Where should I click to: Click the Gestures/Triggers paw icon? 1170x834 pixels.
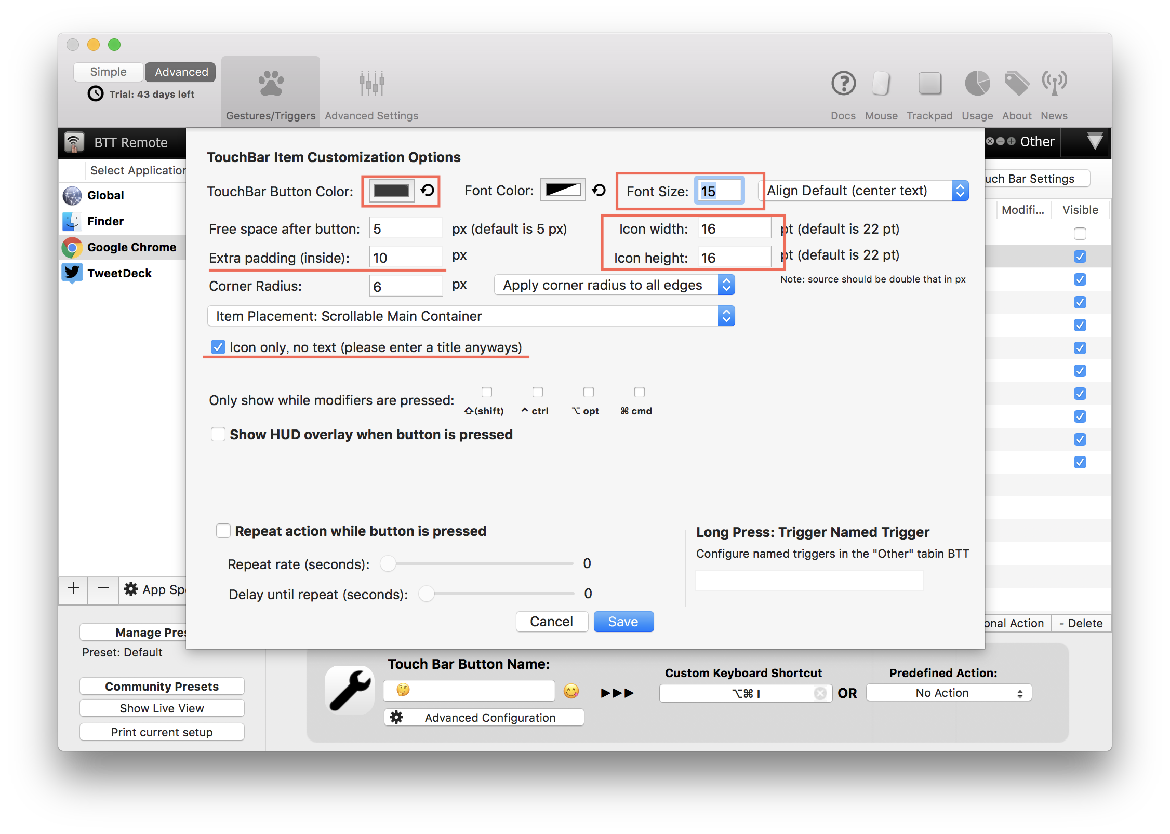click(x=271, y=84)
